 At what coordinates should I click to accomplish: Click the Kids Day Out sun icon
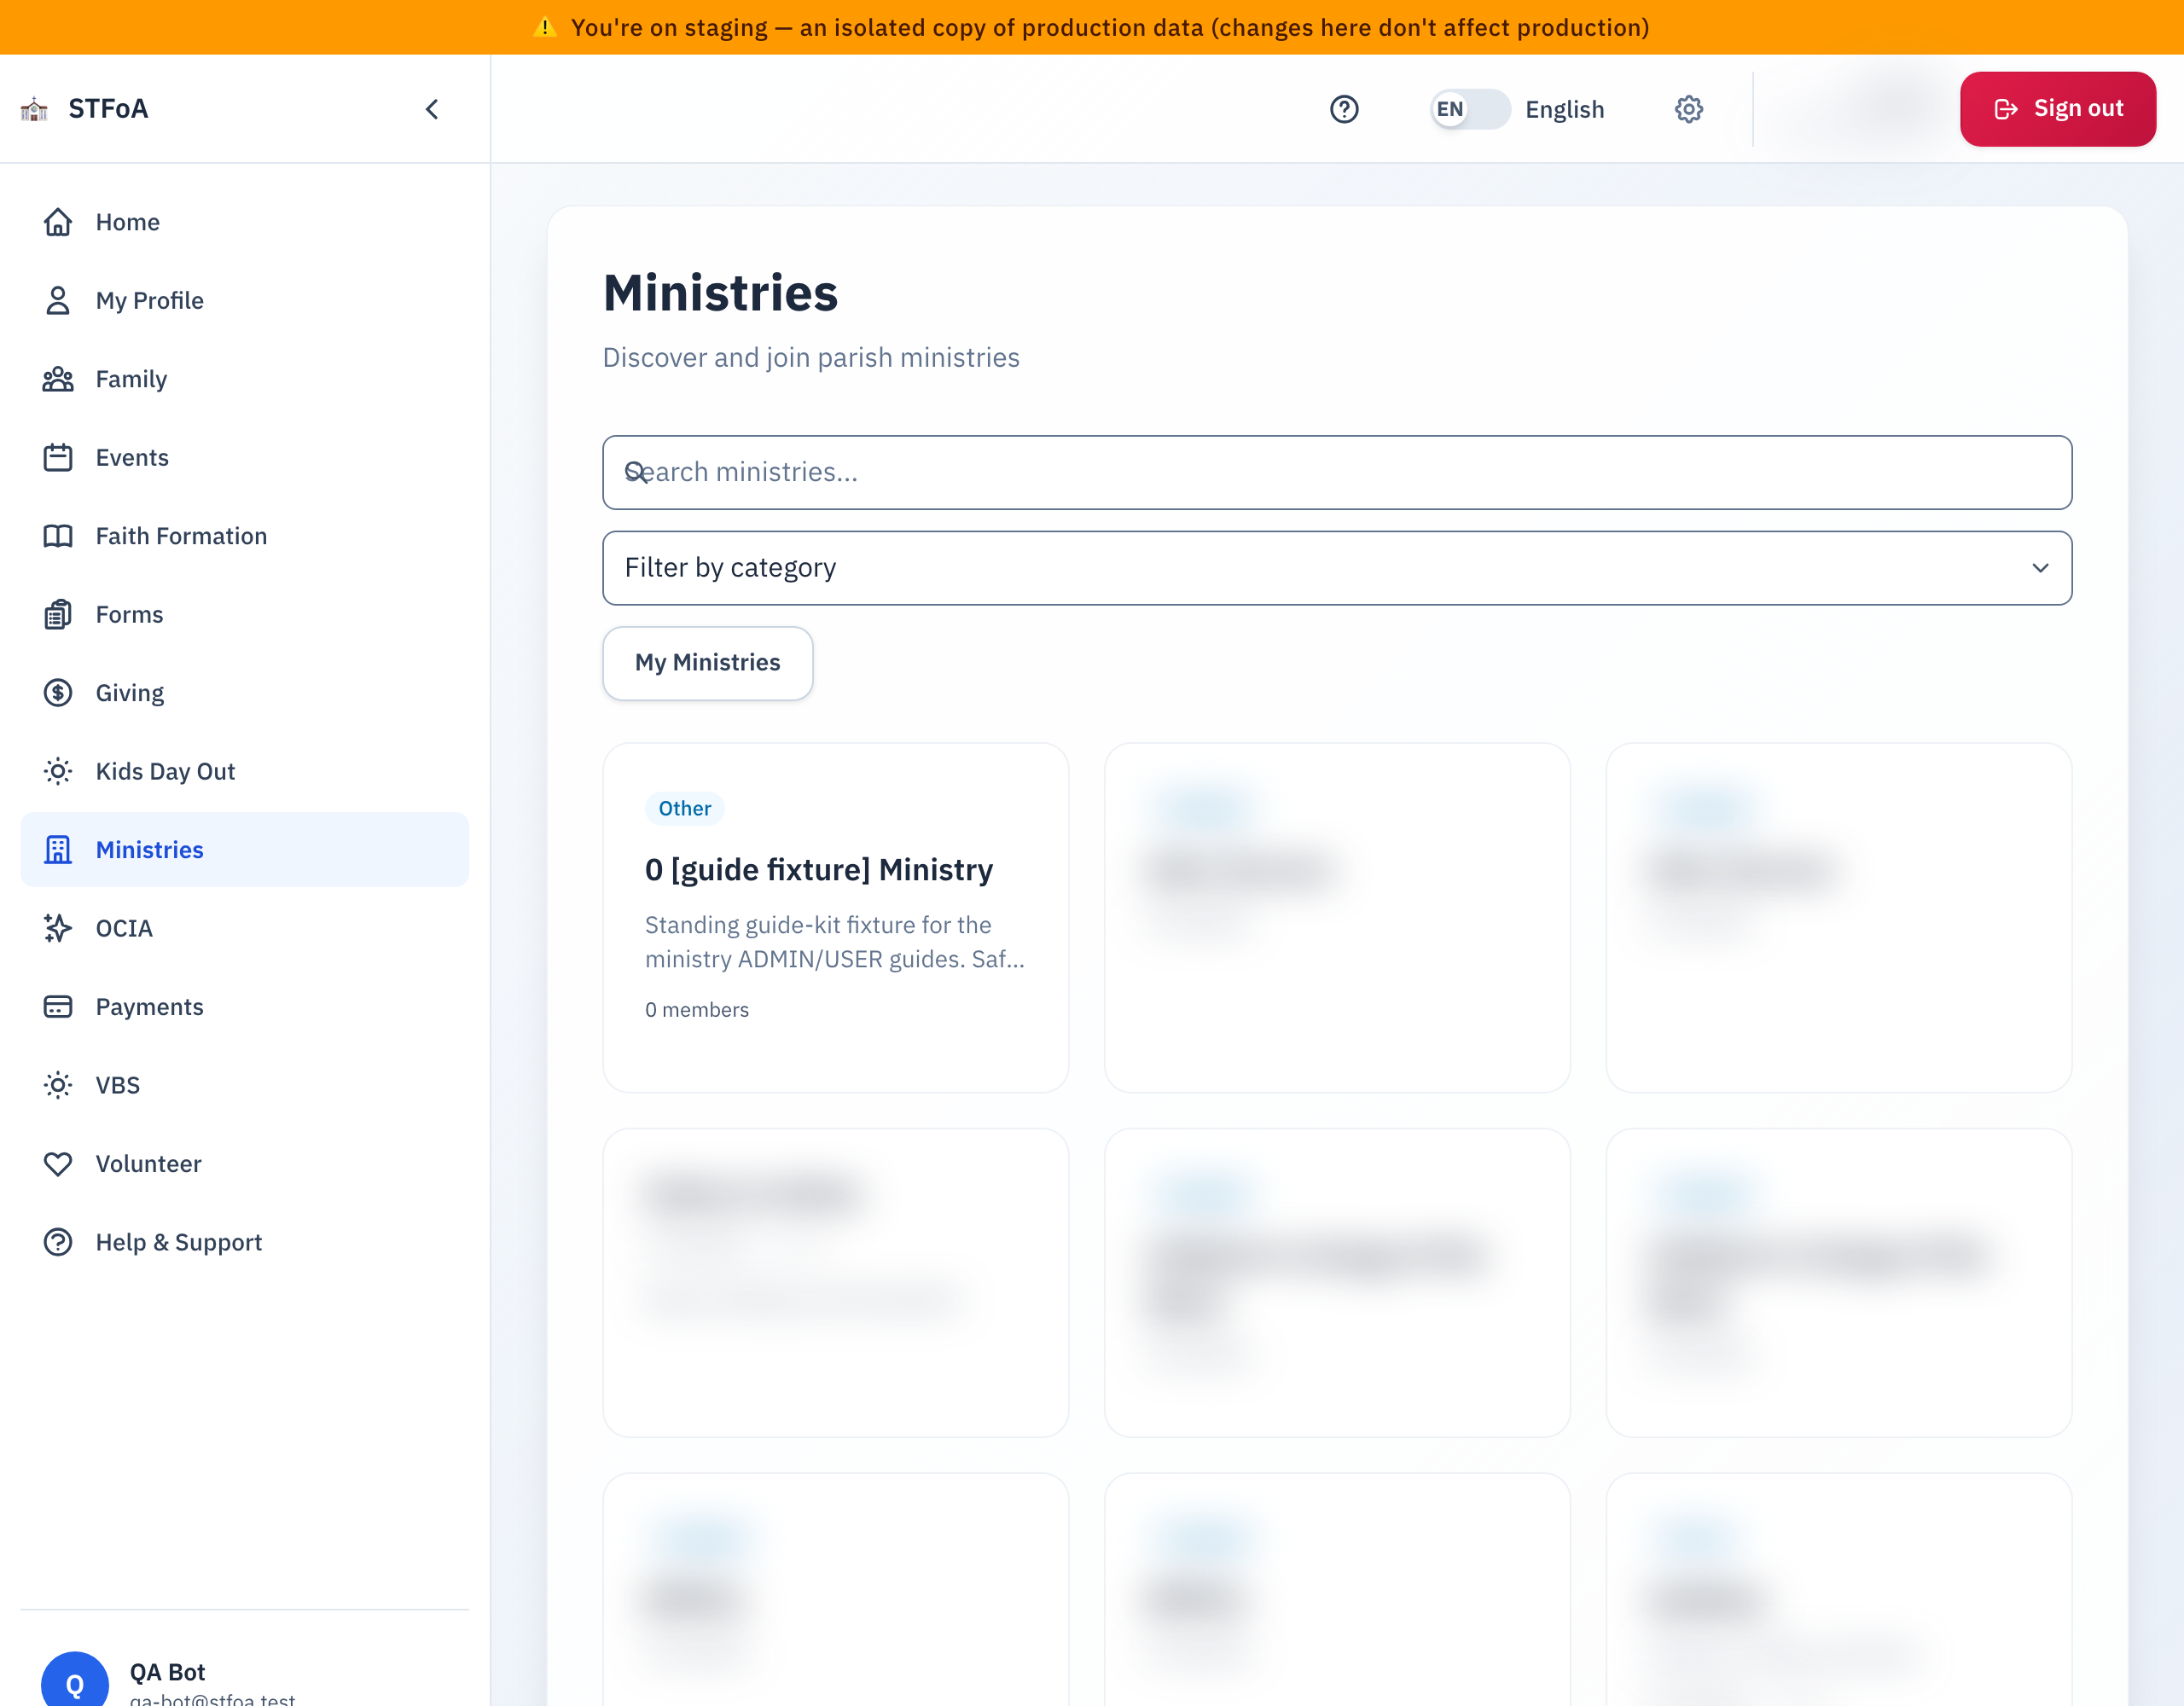point(58,771)
